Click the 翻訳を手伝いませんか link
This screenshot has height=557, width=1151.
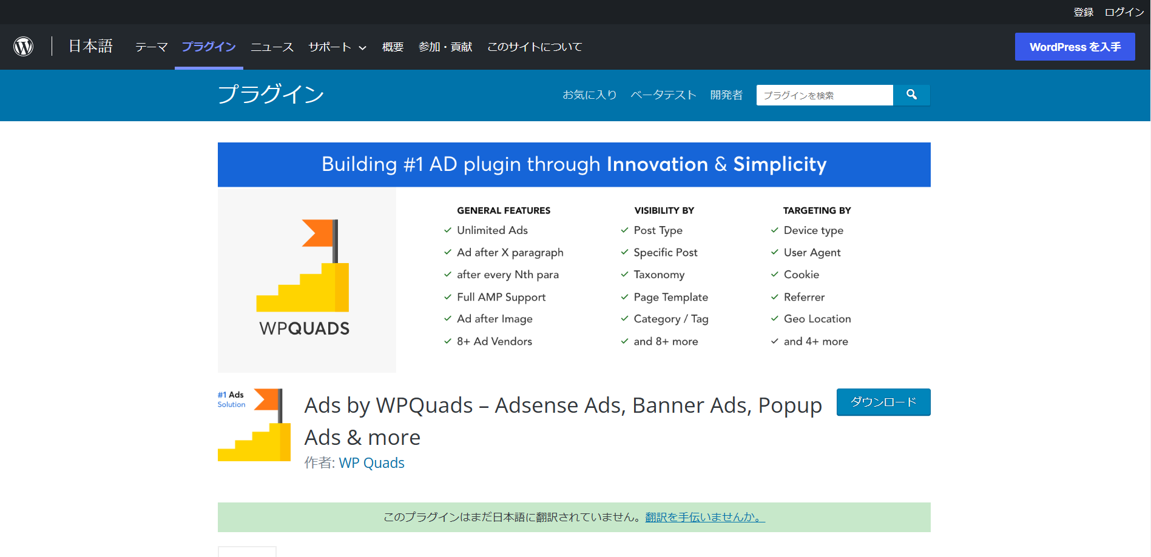(x=705, y=517)
